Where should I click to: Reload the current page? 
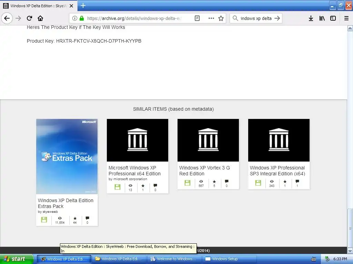click(x=29, y=18)
